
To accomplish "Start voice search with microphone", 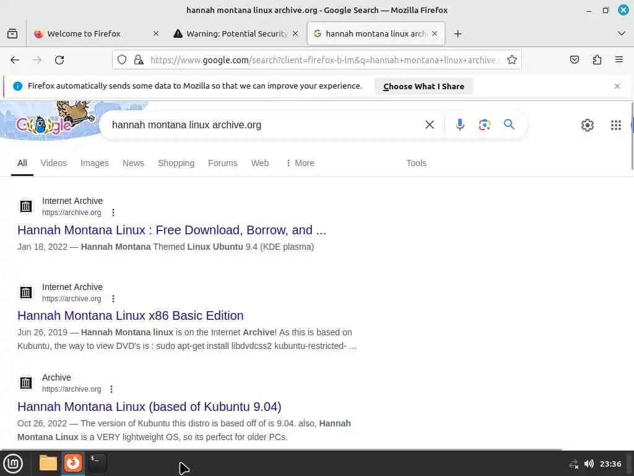I will pos(460,125).
